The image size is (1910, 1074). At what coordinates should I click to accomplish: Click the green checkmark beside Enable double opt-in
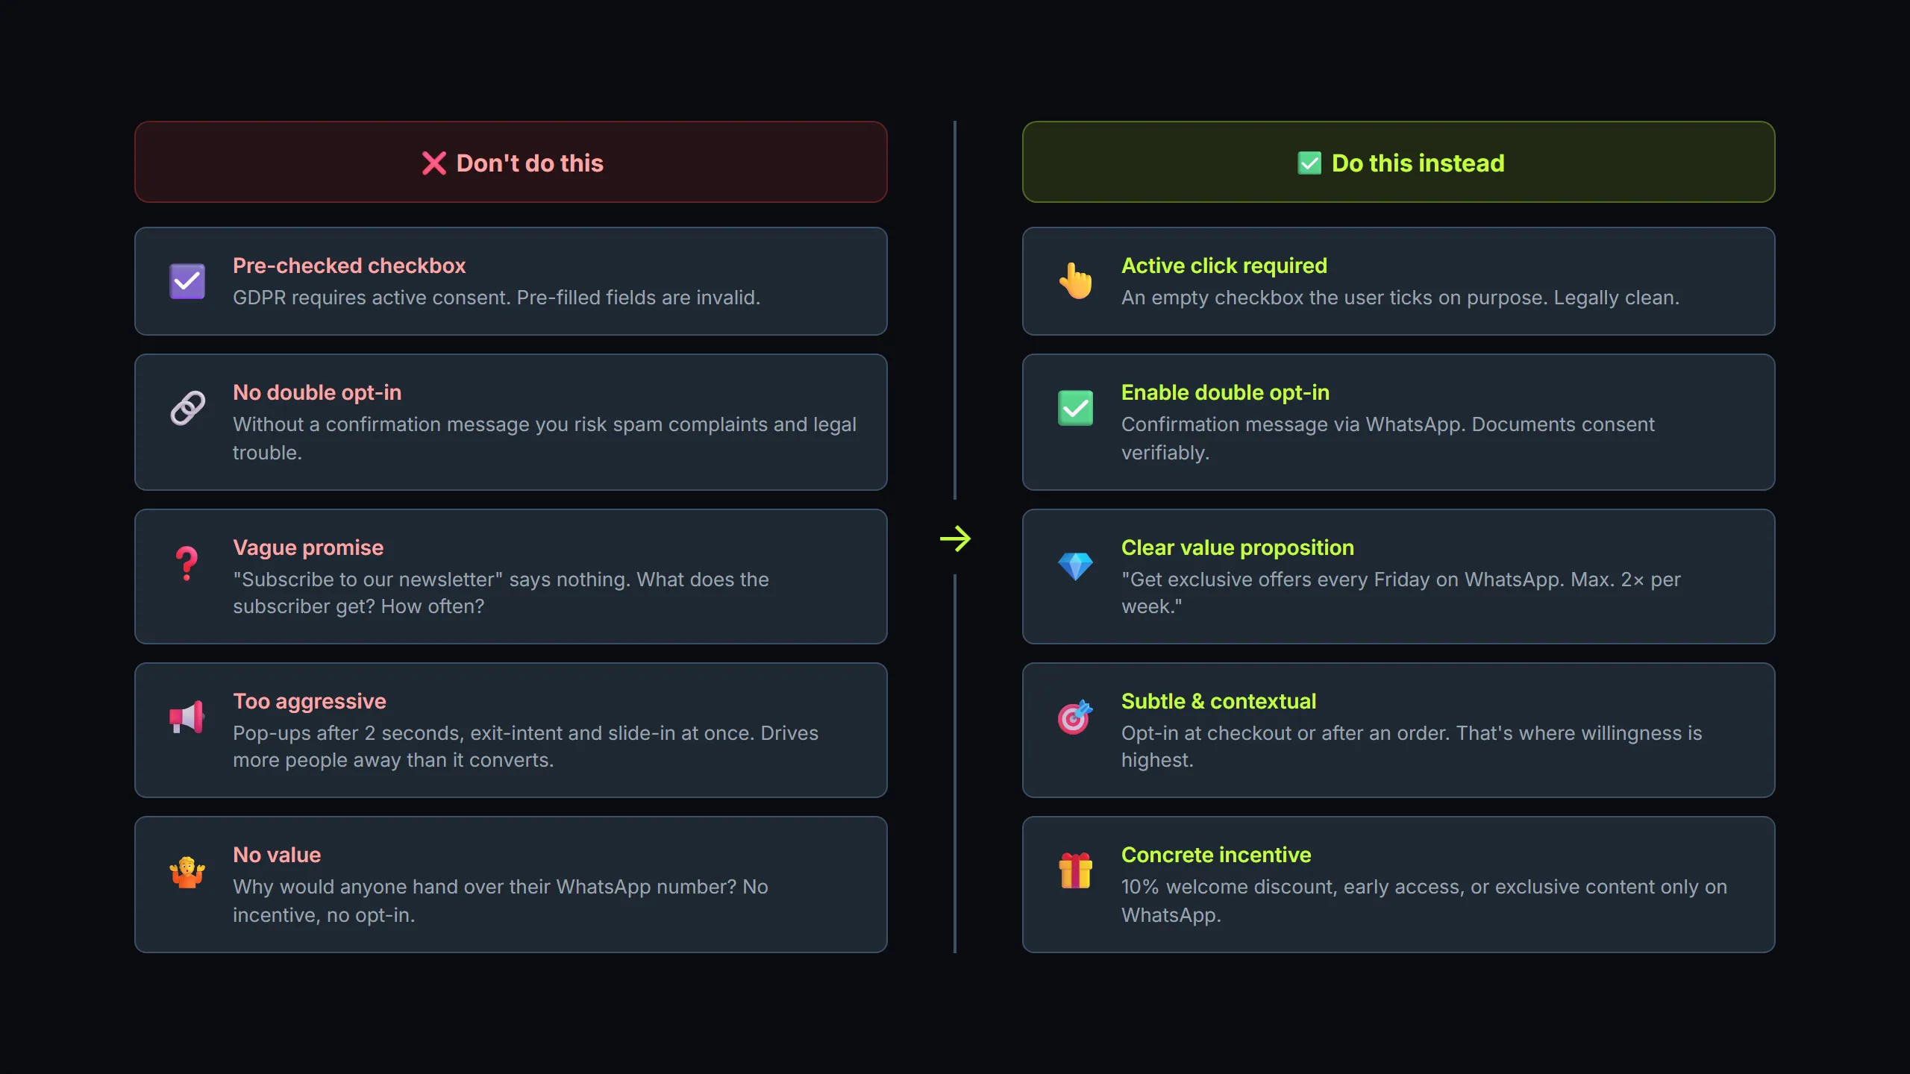(1075, 408)
